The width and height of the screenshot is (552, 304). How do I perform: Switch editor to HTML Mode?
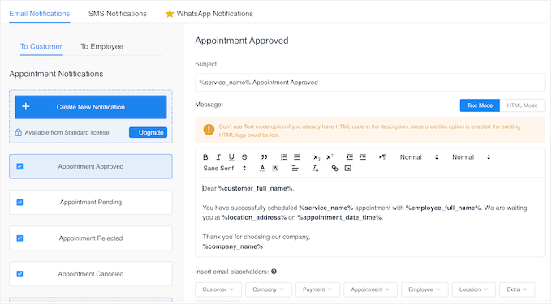522,105
